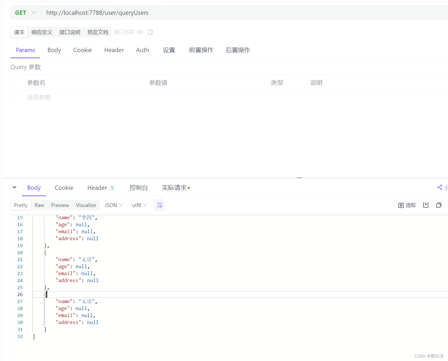The height and width of the screenshot is (361, 448).
Task: Open the response Header 5 tab
Action: pos(101,188)
